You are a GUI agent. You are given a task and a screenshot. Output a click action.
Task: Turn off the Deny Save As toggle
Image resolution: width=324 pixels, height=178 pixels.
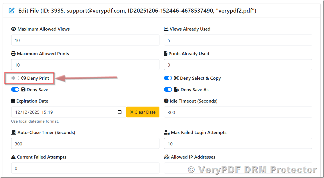click(x=168, y=89)
